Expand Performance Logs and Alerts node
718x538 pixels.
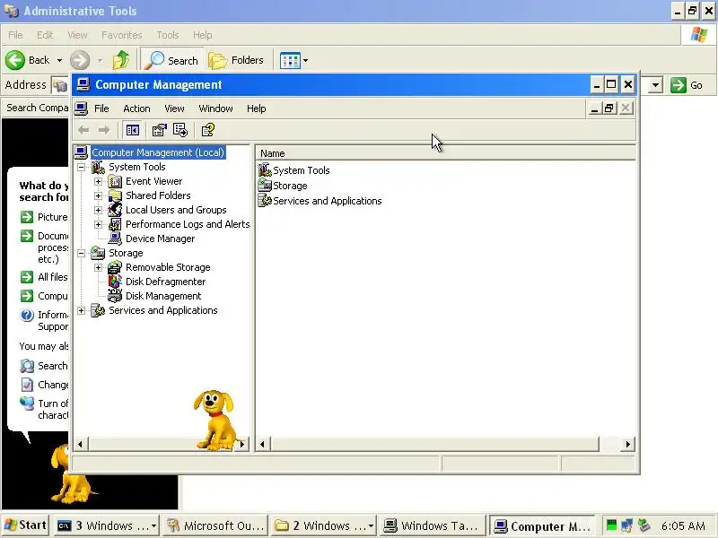(x=98, y=225)
